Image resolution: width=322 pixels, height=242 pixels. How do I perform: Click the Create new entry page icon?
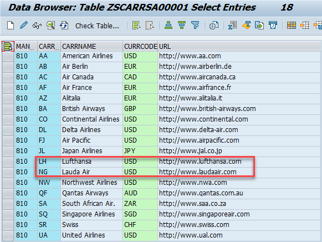coord(11,26)
